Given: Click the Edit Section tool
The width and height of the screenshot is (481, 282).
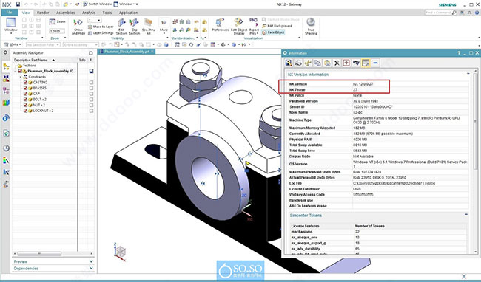Looking at the screenshot, I should (x=121, y=27).
